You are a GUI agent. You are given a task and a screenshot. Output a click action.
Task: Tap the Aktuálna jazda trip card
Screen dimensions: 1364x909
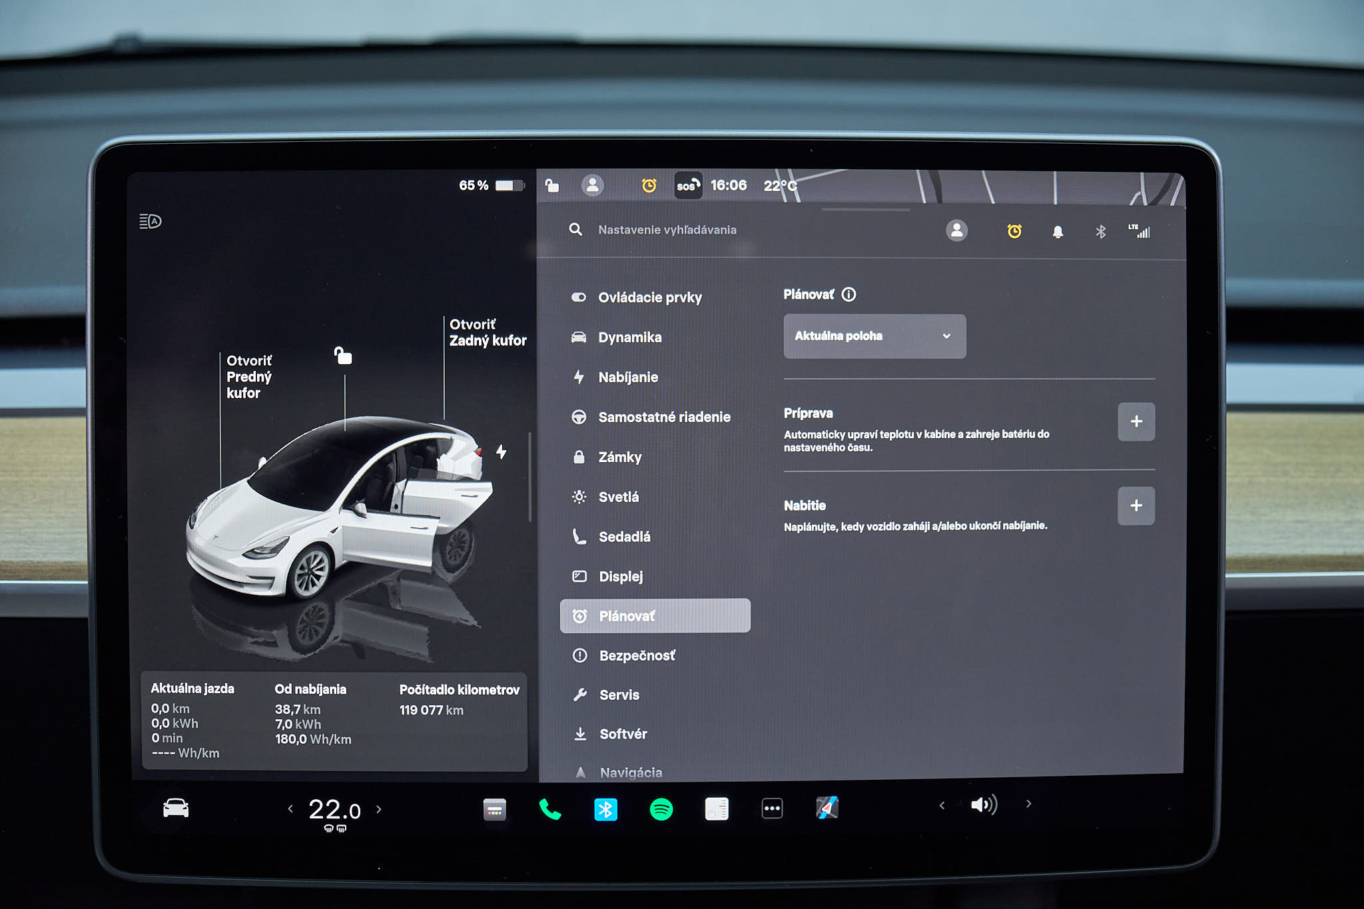[x=192, y=721]
